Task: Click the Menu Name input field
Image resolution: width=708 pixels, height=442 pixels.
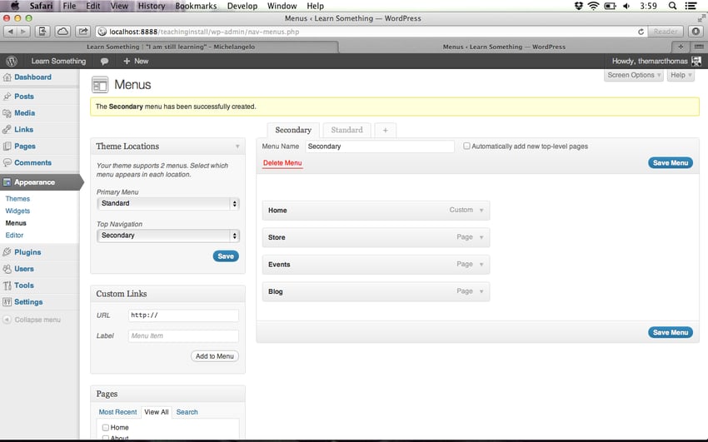Action: coord(380,147)
